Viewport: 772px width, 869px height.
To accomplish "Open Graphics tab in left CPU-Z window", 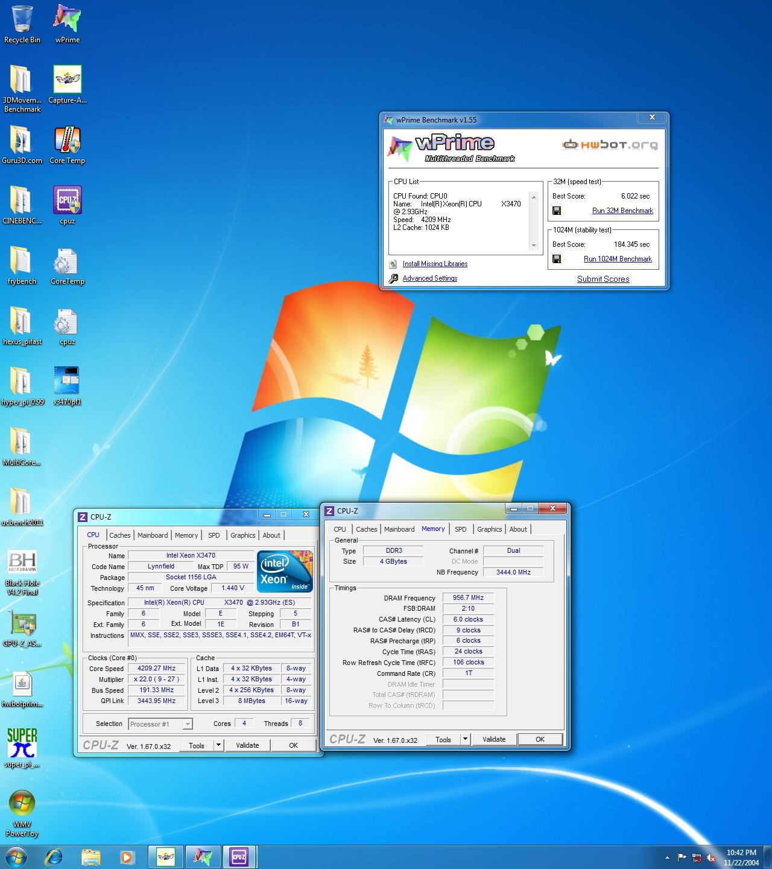I will point(243,535).
